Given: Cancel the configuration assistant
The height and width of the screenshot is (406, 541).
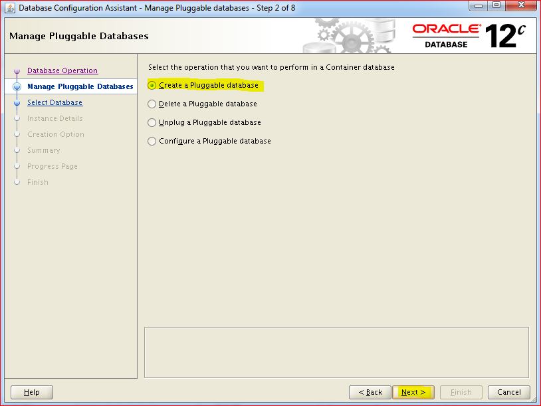Looking at the screenshot, I should 508,392.
